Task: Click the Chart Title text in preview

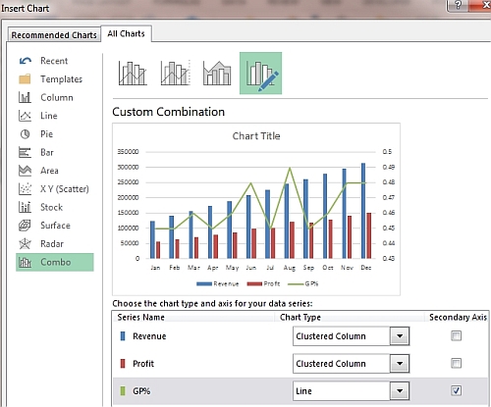Action: (x=256, y=136)
